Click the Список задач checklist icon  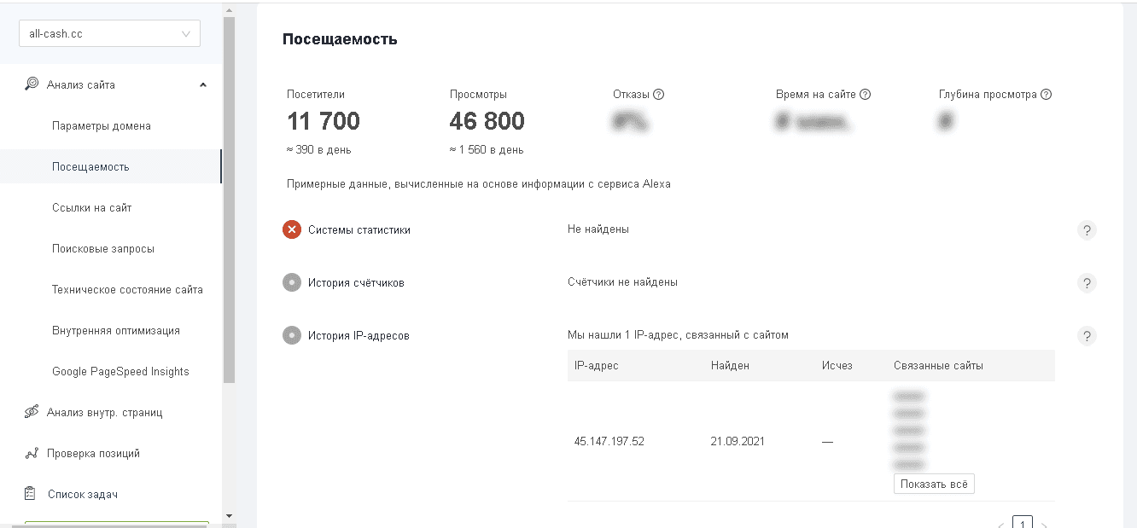tap(32, 494)
